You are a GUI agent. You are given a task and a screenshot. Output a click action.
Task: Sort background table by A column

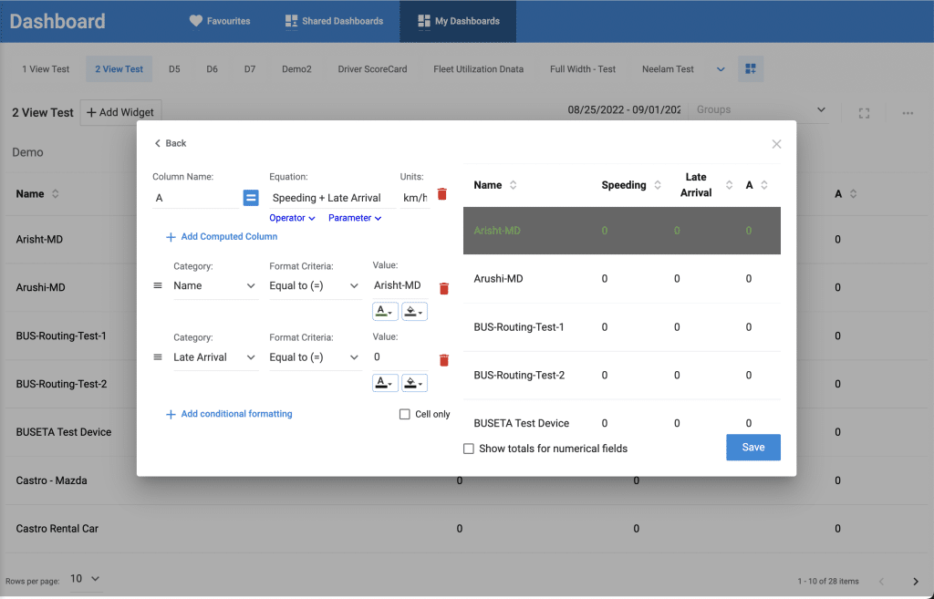click(853, 193)
